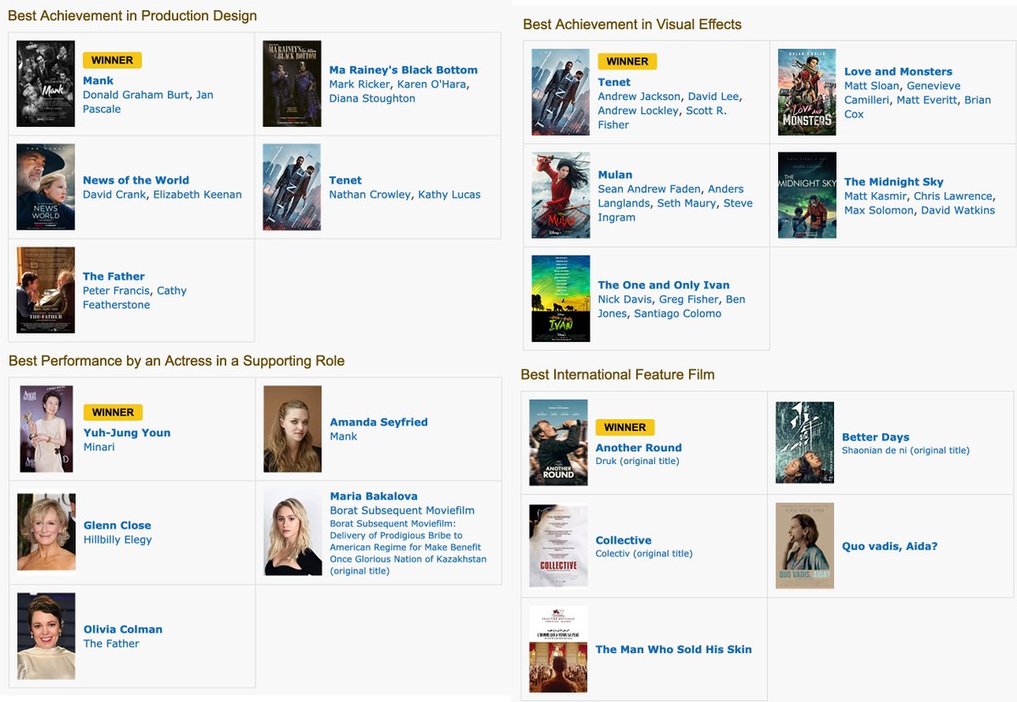This screenshot has height=702, width=1017.
Task: Open Yuh-Jung Youn name link
Action: 127,432
